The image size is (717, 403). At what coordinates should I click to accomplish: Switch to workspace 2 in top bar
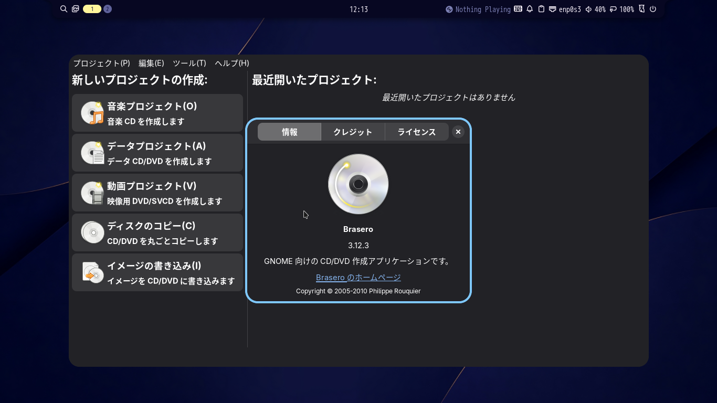108,9
